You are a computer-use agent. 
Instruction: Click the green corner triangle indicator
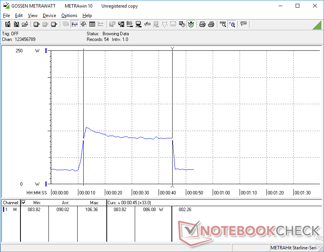[317, 25]
